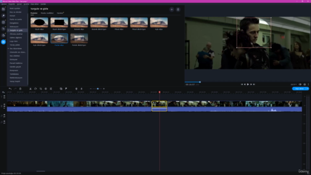Click the highlighted More Tools sidebar icon
311x175 pixels.
click(3, 42)
